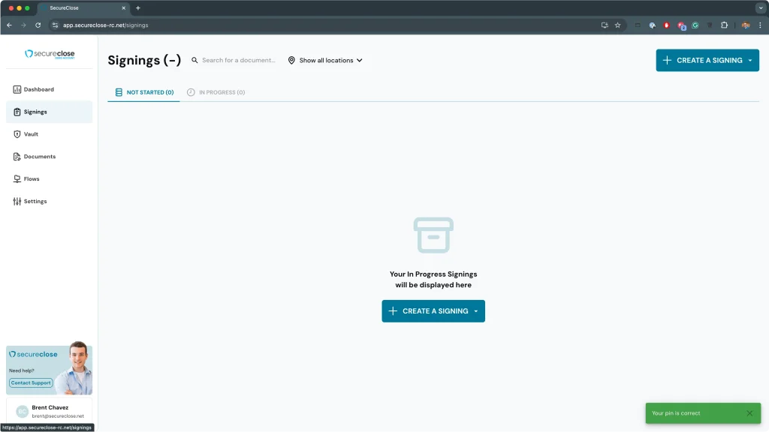Screen dimensions: 769x432
Task: Focus the document search field
Action: click(239, 60)
